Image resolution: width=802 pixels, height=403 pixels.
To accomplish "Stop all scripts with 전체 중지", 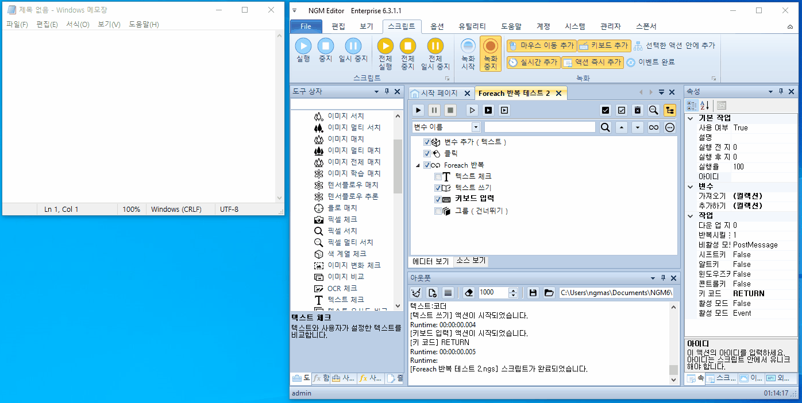I will coord(408,54).
